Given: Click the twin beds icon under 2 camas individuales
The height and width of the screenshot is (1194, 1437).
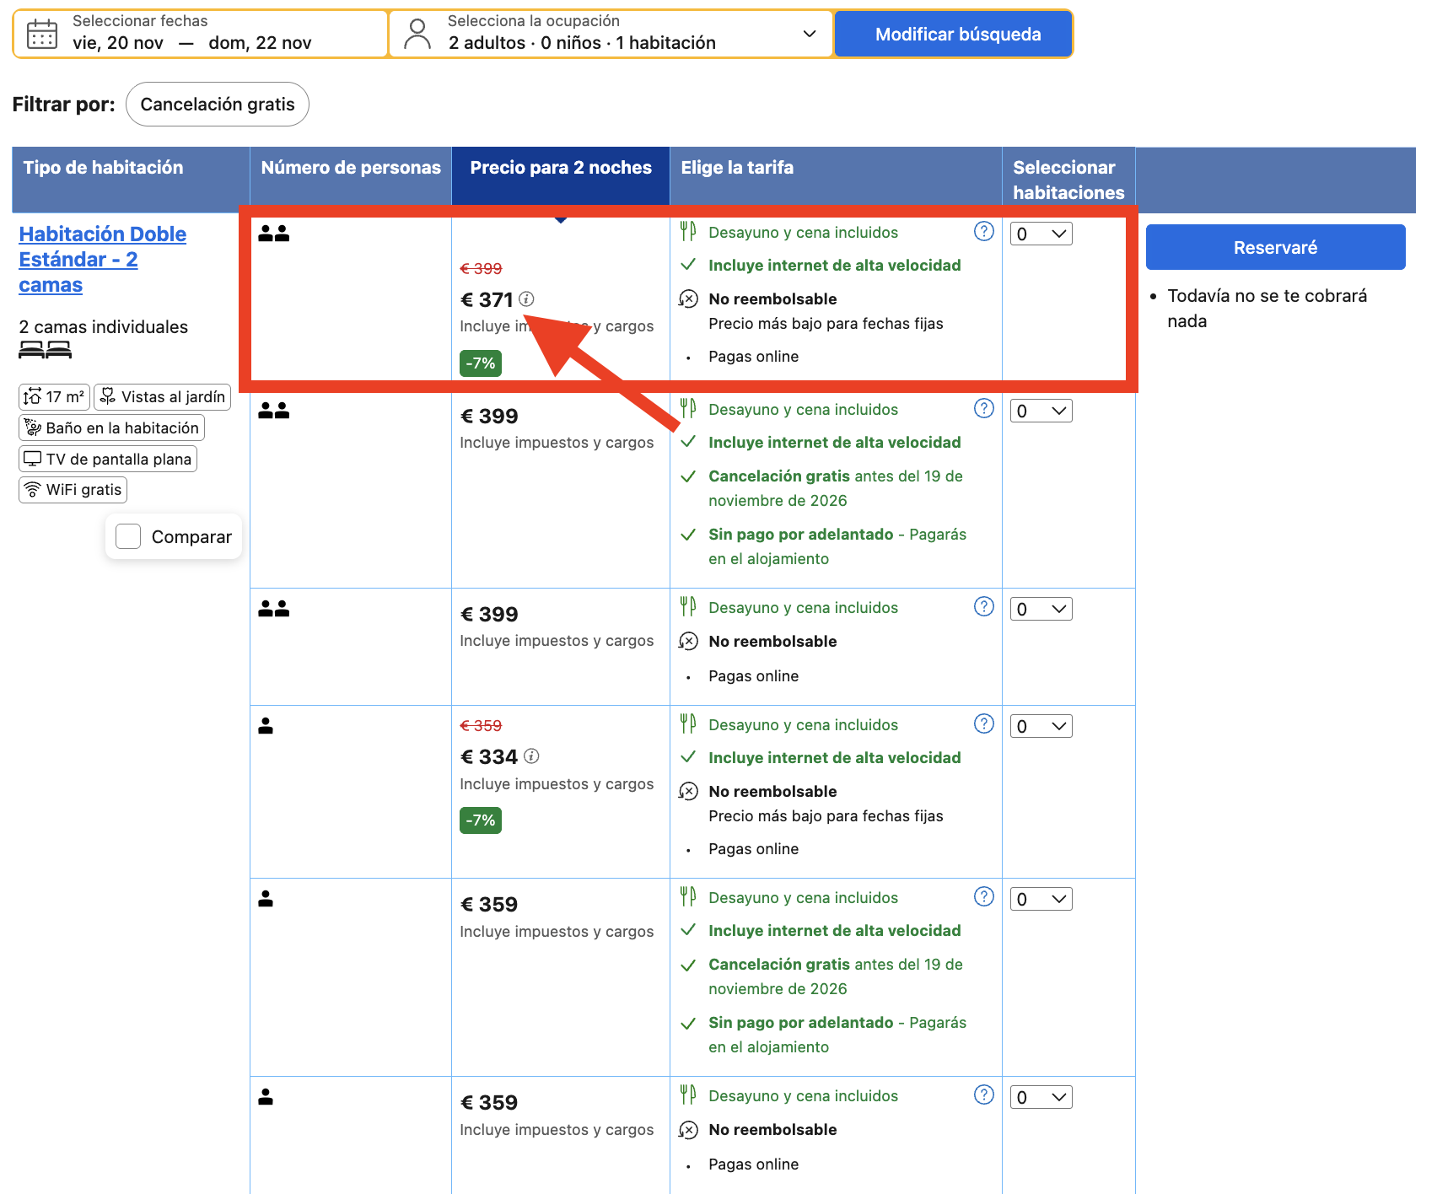Looking at the screenshot, I should click(46, 350).
